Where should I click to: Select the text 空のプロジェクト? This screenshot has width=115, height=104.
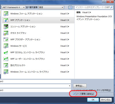18,65
